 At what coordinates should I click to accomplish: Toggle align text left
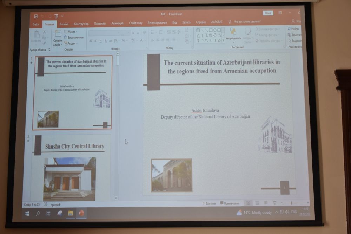click(152, 40)
